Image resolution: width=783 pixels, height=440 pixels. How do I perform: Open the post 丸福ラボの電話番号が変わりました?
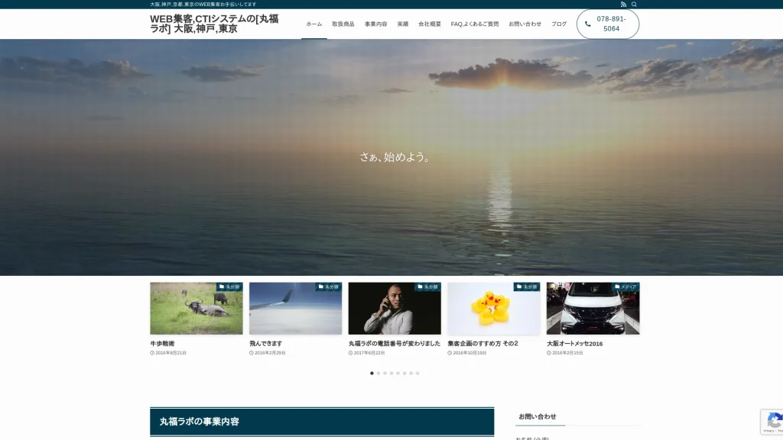(395, 344)
